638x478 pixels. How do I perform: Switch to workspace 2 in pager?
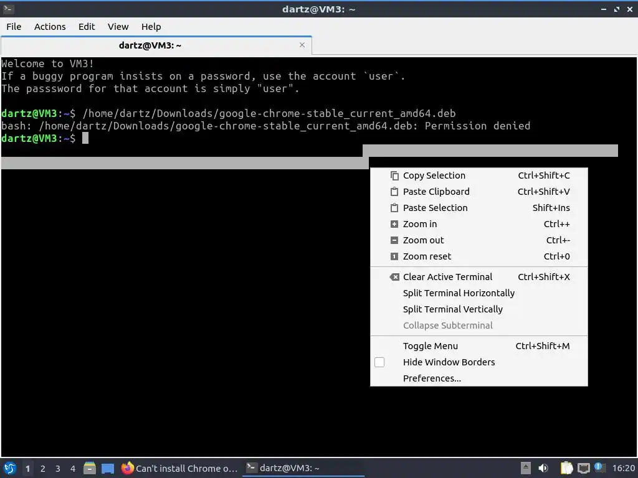coord(43,469)
